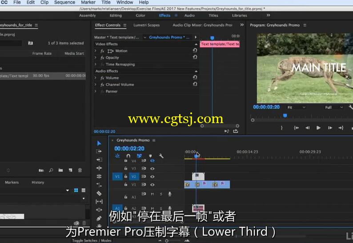The height and width of the screenshot is (243, 353).
Task: Toggle visibility of track V3
Action: point(152,168)
